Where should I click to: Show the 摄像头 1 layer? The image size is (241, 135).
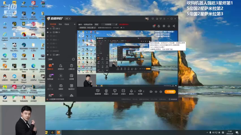click(x=48, y=40)
